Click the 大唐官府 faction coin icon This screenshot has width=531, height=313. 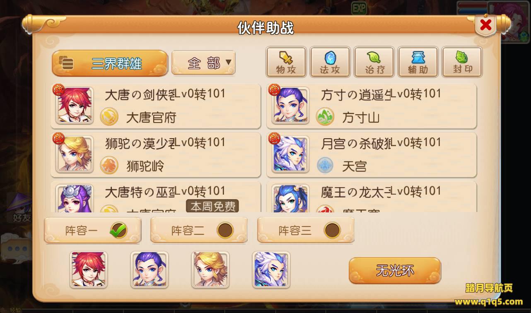pos(109,117)
